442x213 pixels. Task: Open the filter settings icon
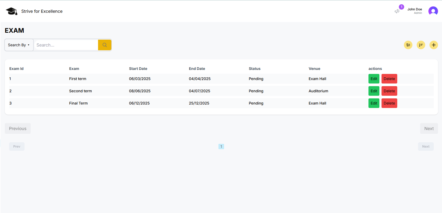(408, 45)
